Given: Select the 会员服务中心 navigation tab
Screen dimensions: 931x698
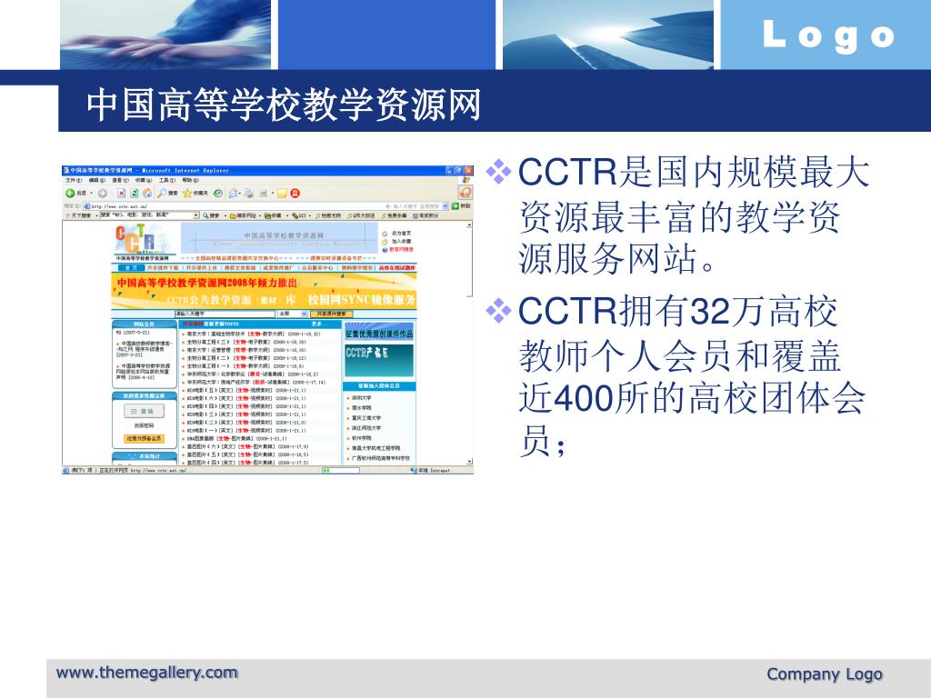Looking at the screenshot, I should coord(317,268).
